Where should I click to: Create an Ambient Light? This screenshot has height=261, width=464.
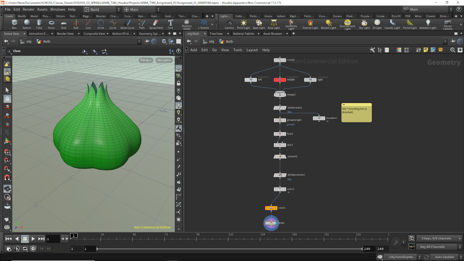[x=428, y=24]
